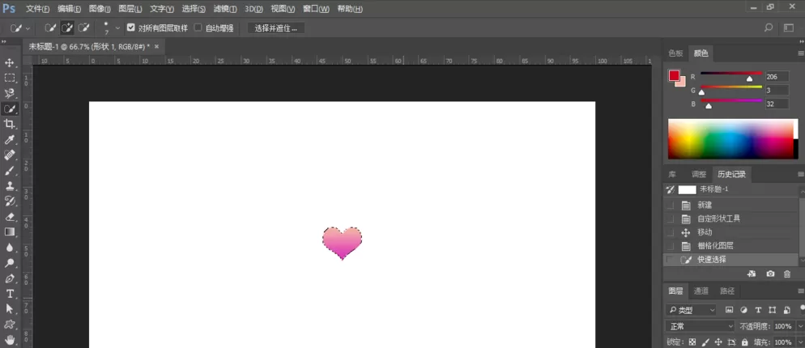This screenshot has height=348, width=805.
Task: Select the Gradient tool
Action: click(x=9, y=232)
